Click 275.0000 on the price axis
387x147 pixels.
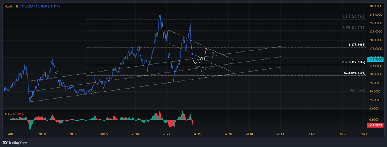coord(376,15)
